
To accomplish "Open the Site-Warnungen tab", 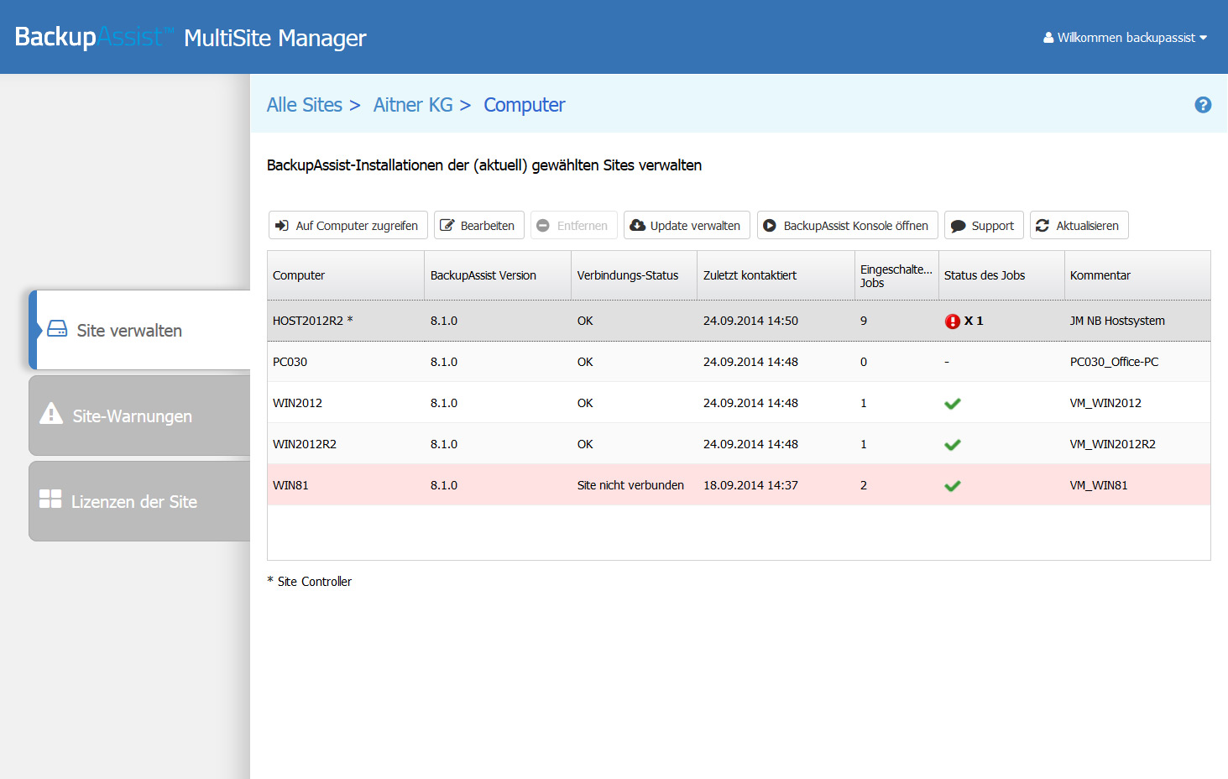I will tap(139, 416).
